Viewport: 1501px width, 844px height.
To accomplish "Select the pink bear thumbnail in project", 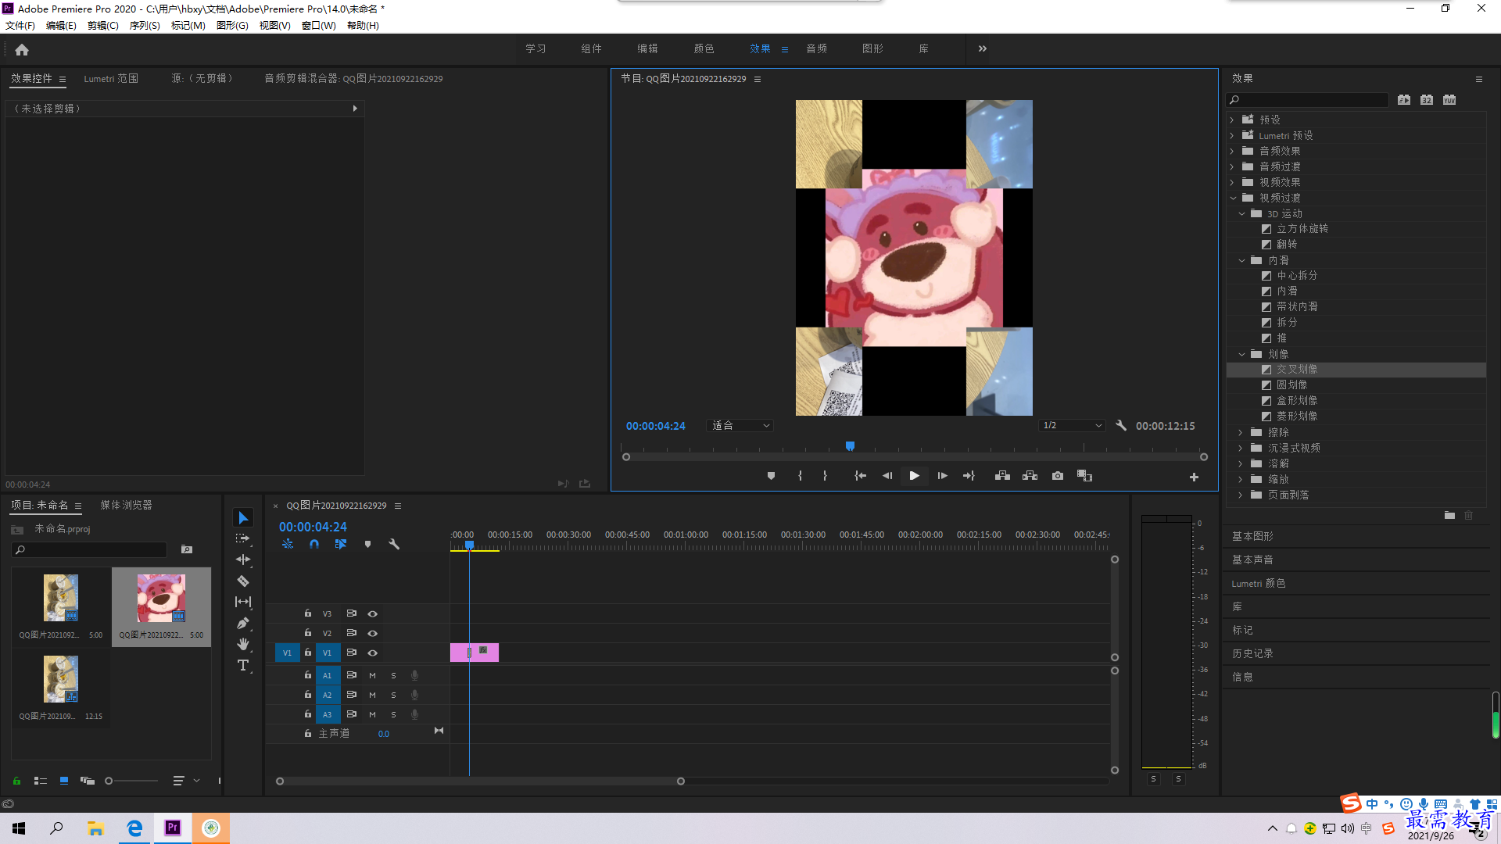I will (x=161, y=599).
